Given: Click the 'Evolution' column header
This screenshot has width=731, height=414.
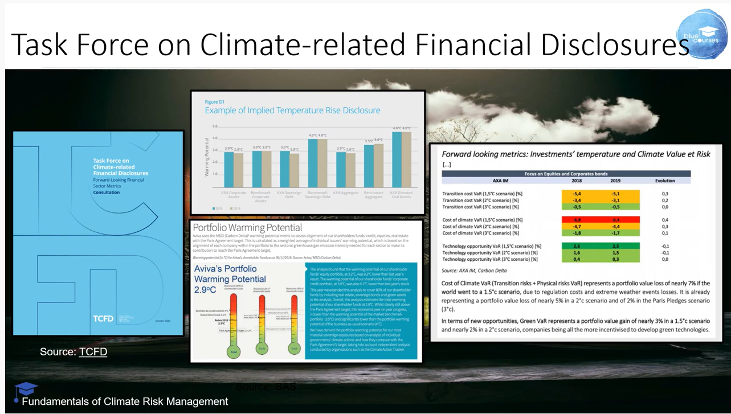Looking at the screenshot, I should click(x=665, y=181).
